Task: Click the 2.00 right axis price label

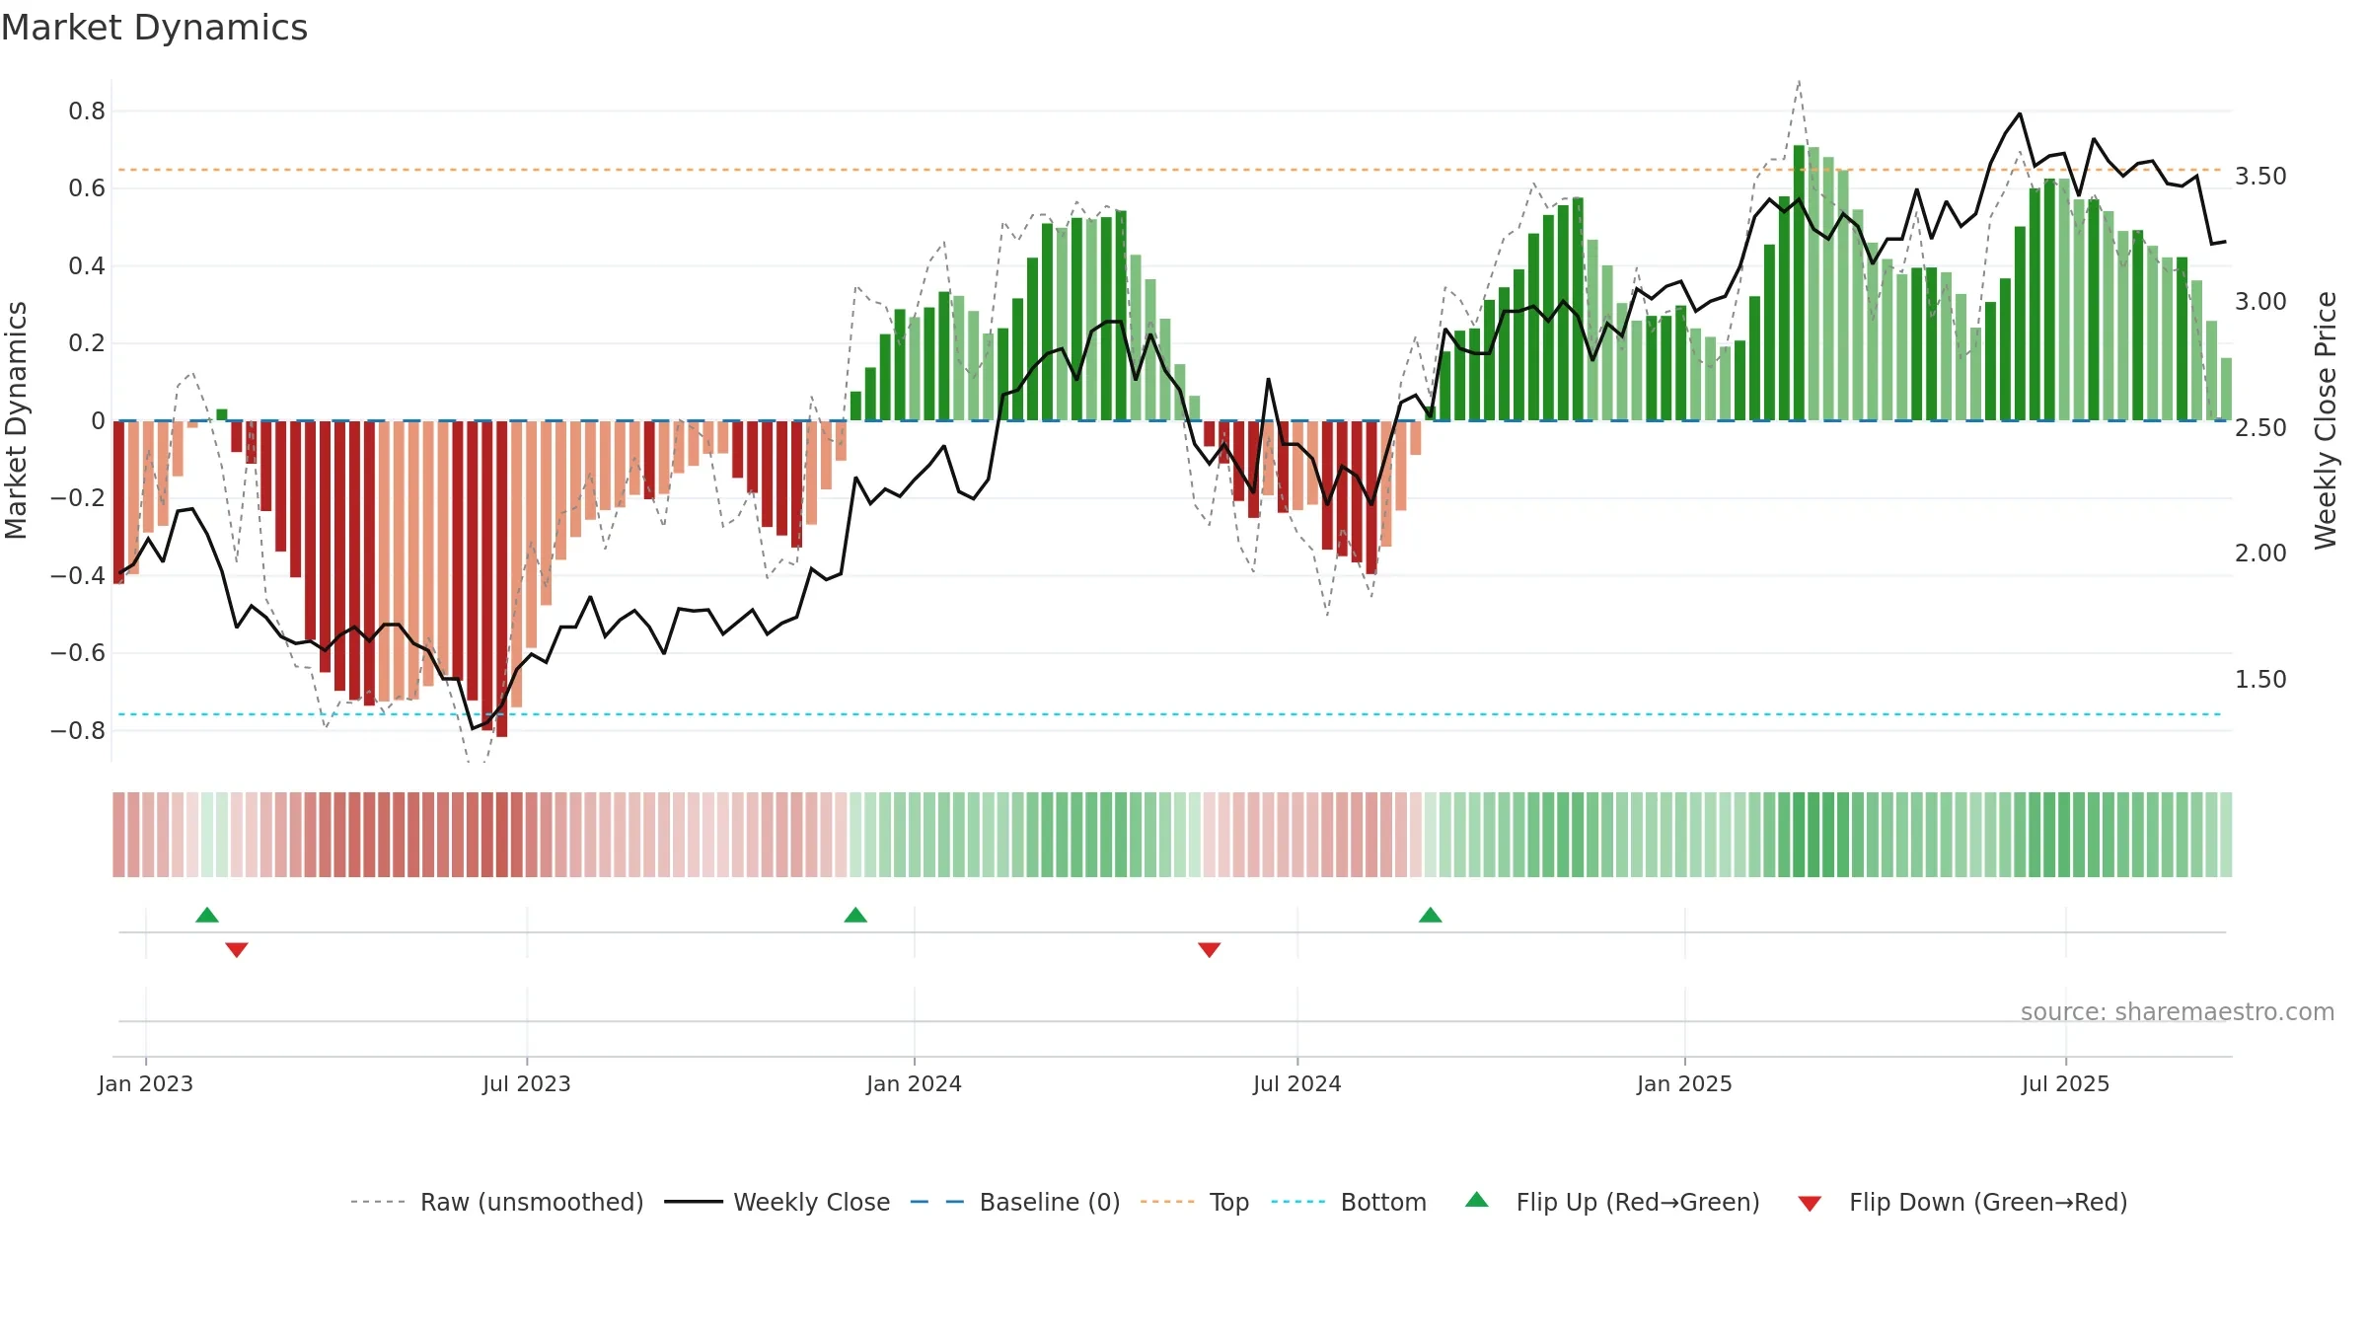Action: click(x=2260, y=553)
